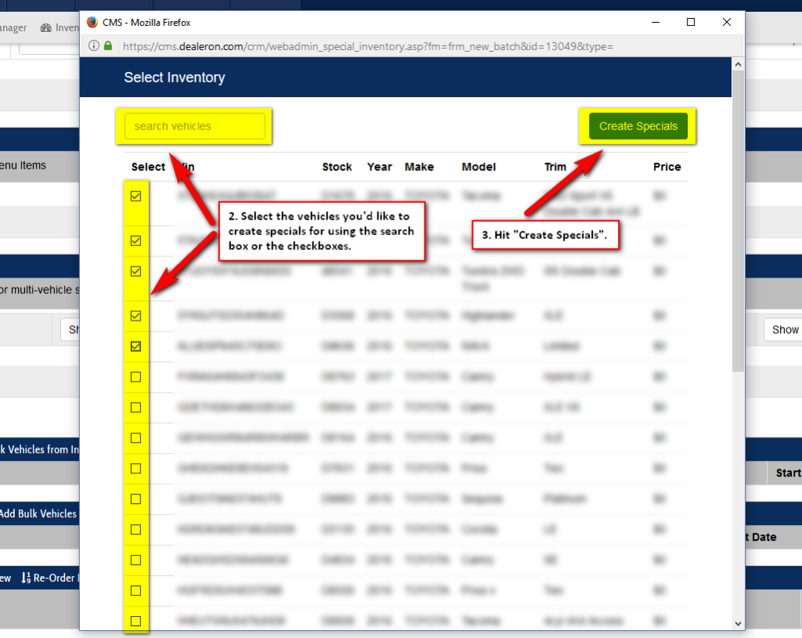Click the scrollbar up arrow
Screen dimensions: 802x638
click(x=738, y=64)
